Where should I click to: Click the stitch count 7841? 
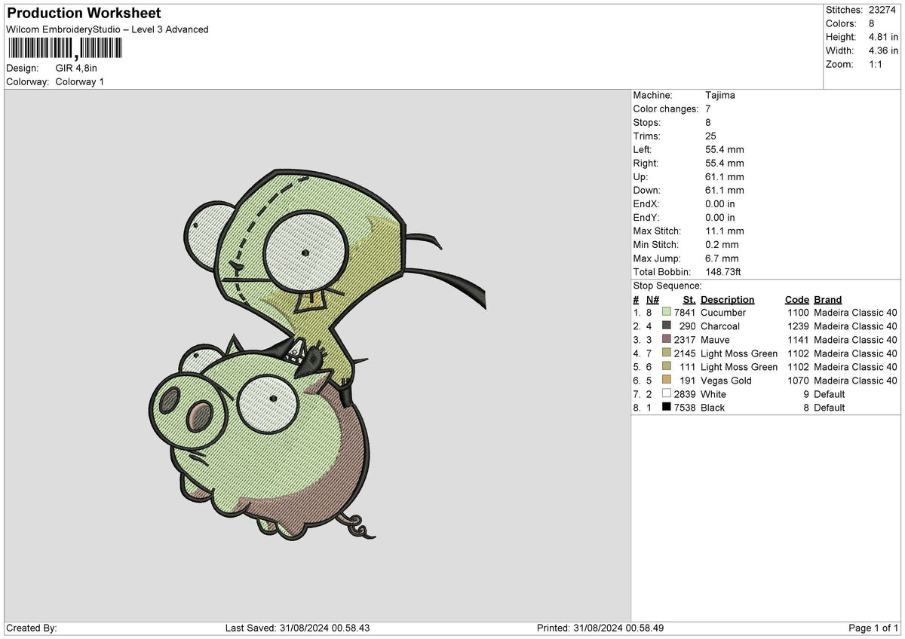pos(685,312)
